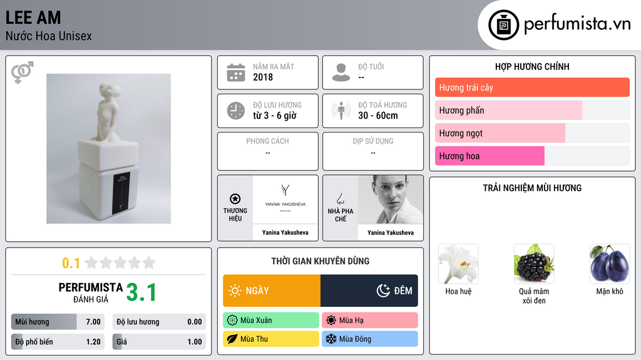
Task: Select the Đêm nighttime segment
Action: [369, 291]
